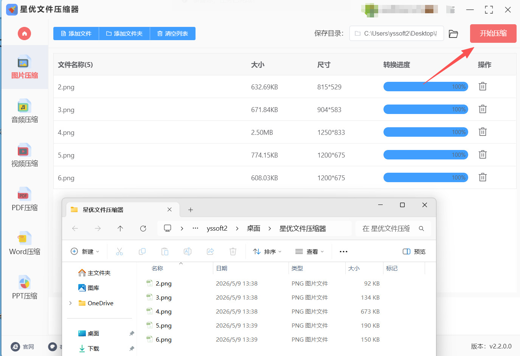Click 标记 column header
The width and height of the screenshot is (520, 356).
392,268
